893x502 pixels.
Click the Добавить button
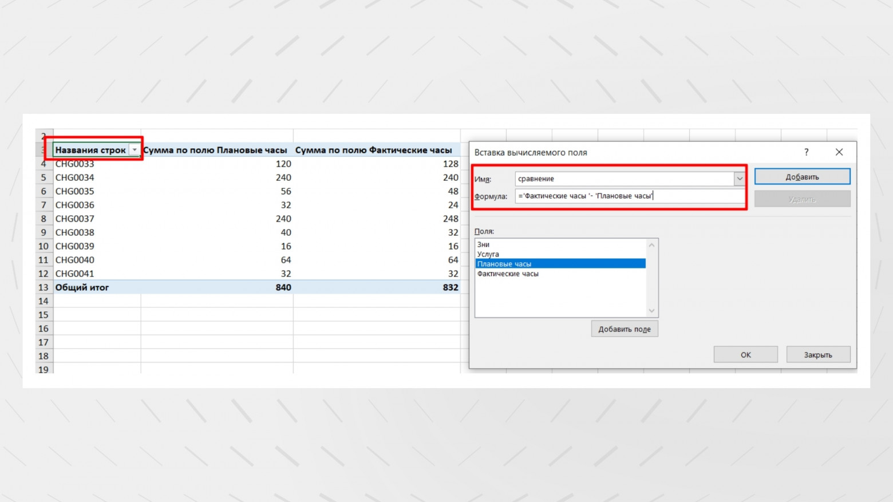tap(801, 177)
